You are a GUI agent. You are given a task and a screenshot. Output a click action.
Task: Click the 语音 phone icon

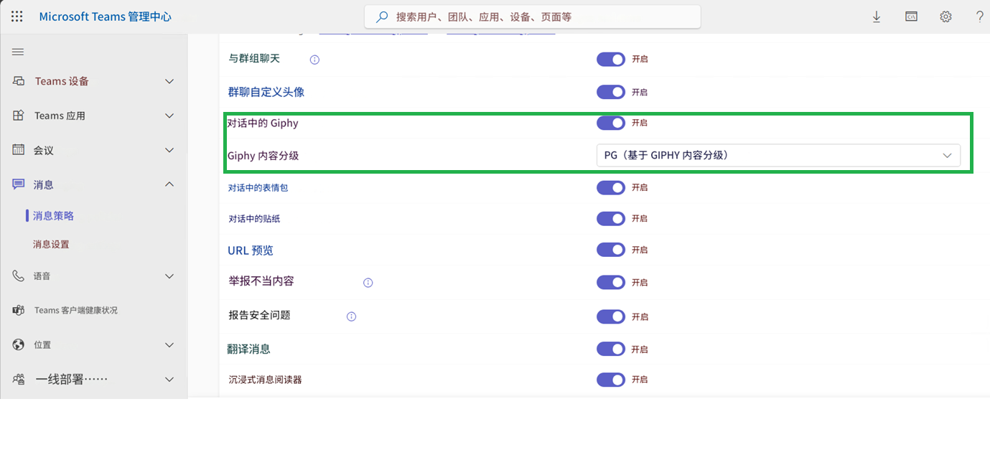click(19, 276)
